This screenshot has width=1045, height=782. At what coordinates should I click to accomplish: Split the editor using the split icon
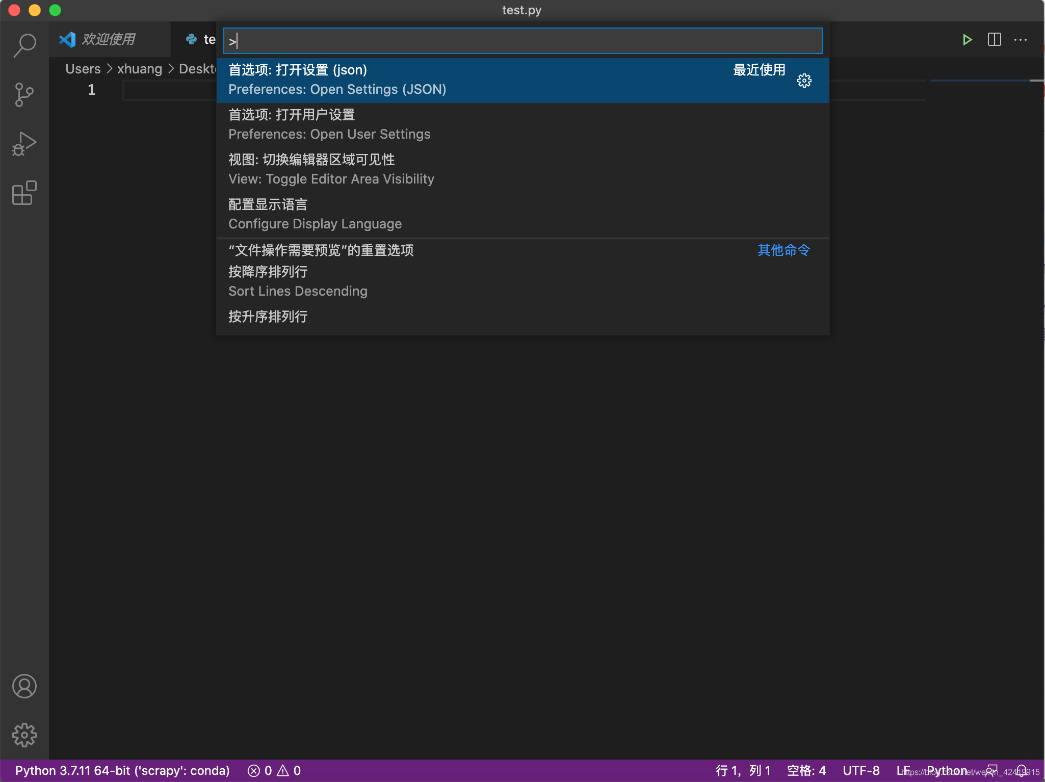(x=994, y=40)
